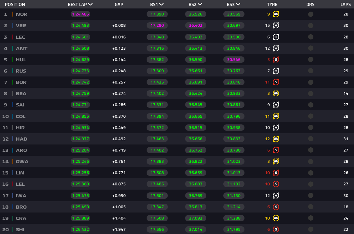This screenshot has height=234, width=354.
Task: Click the TYRE column header
Action: pyautogui.click(x=272, y=5)
